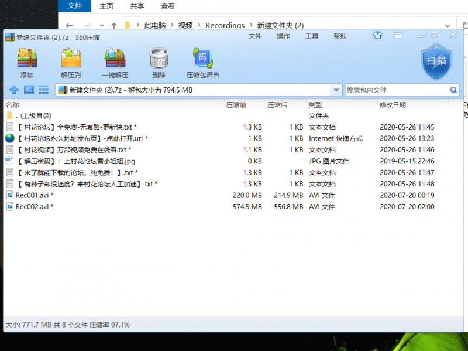Open the 文件 menu in 360压缩
The height and width of the screenshot is (351, 468).
pos(255,36)
